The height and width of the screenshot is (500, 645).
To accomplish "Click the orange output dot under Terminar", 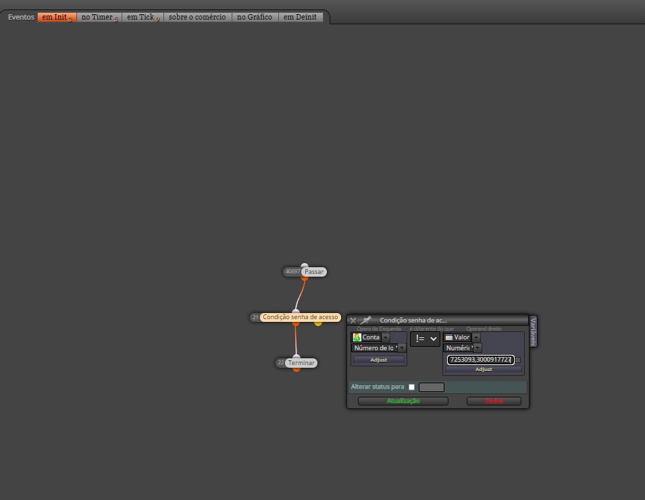I will [x=296, y=369].
